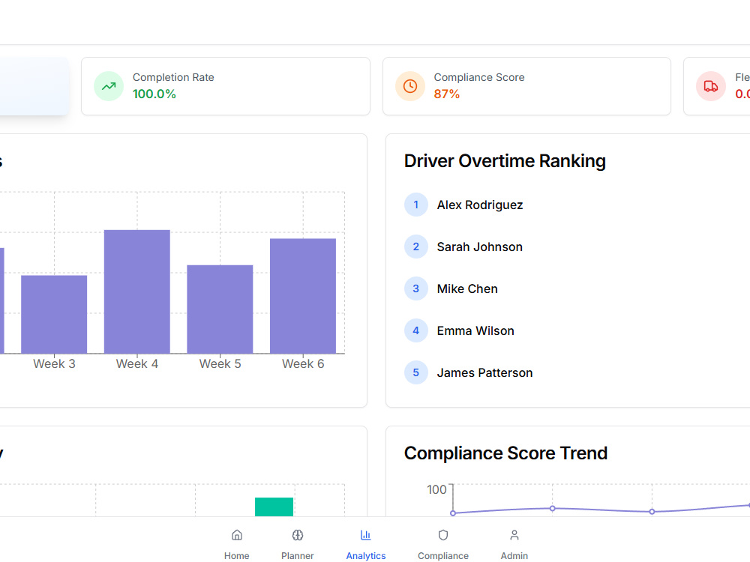Screen dimensions: 750x562
Task: Click the Compliance Score clock icon
Action: coord(410,86)
